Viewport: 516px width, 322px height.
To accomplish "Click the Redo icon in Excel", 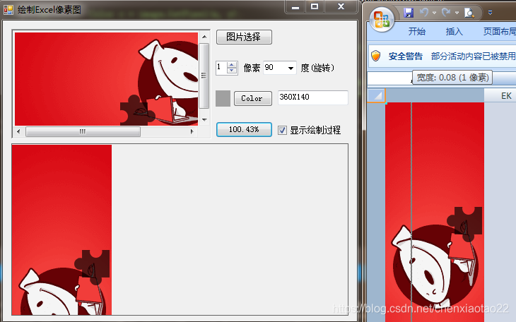I will pyautogui.click(x=446, y=13).
